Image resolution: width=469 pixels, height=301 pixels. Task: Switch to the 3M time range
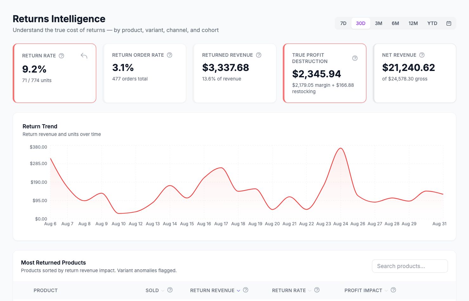(379, 23)
